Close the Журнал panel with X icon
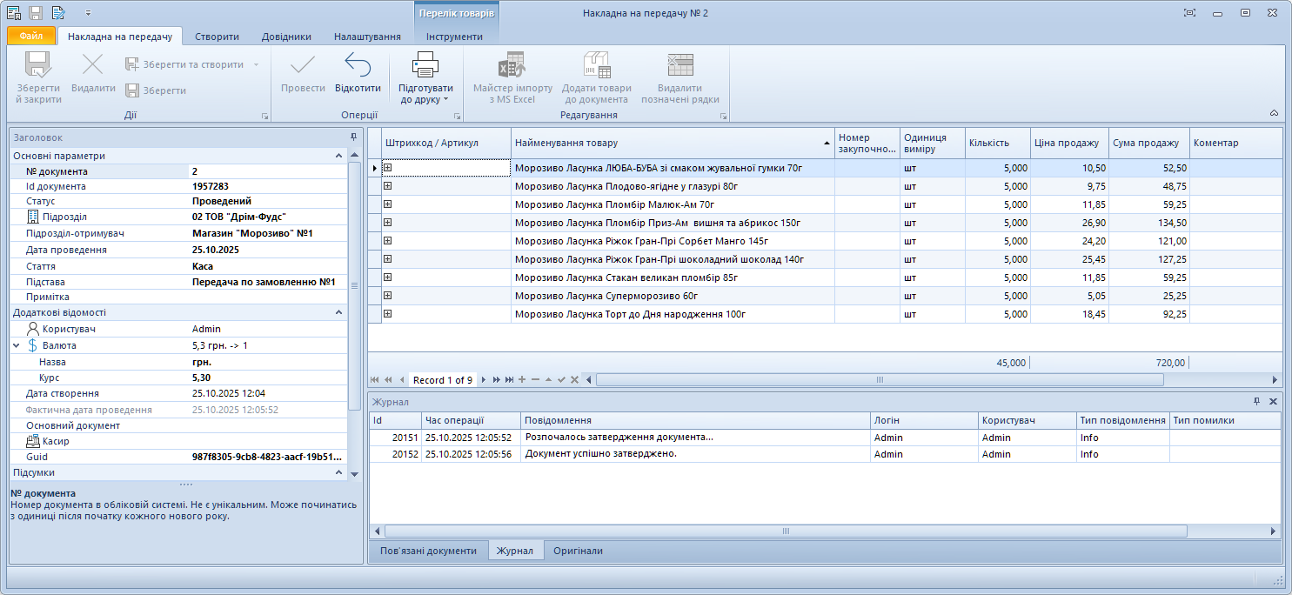The image size is (1292, 595). [1273, 402]
